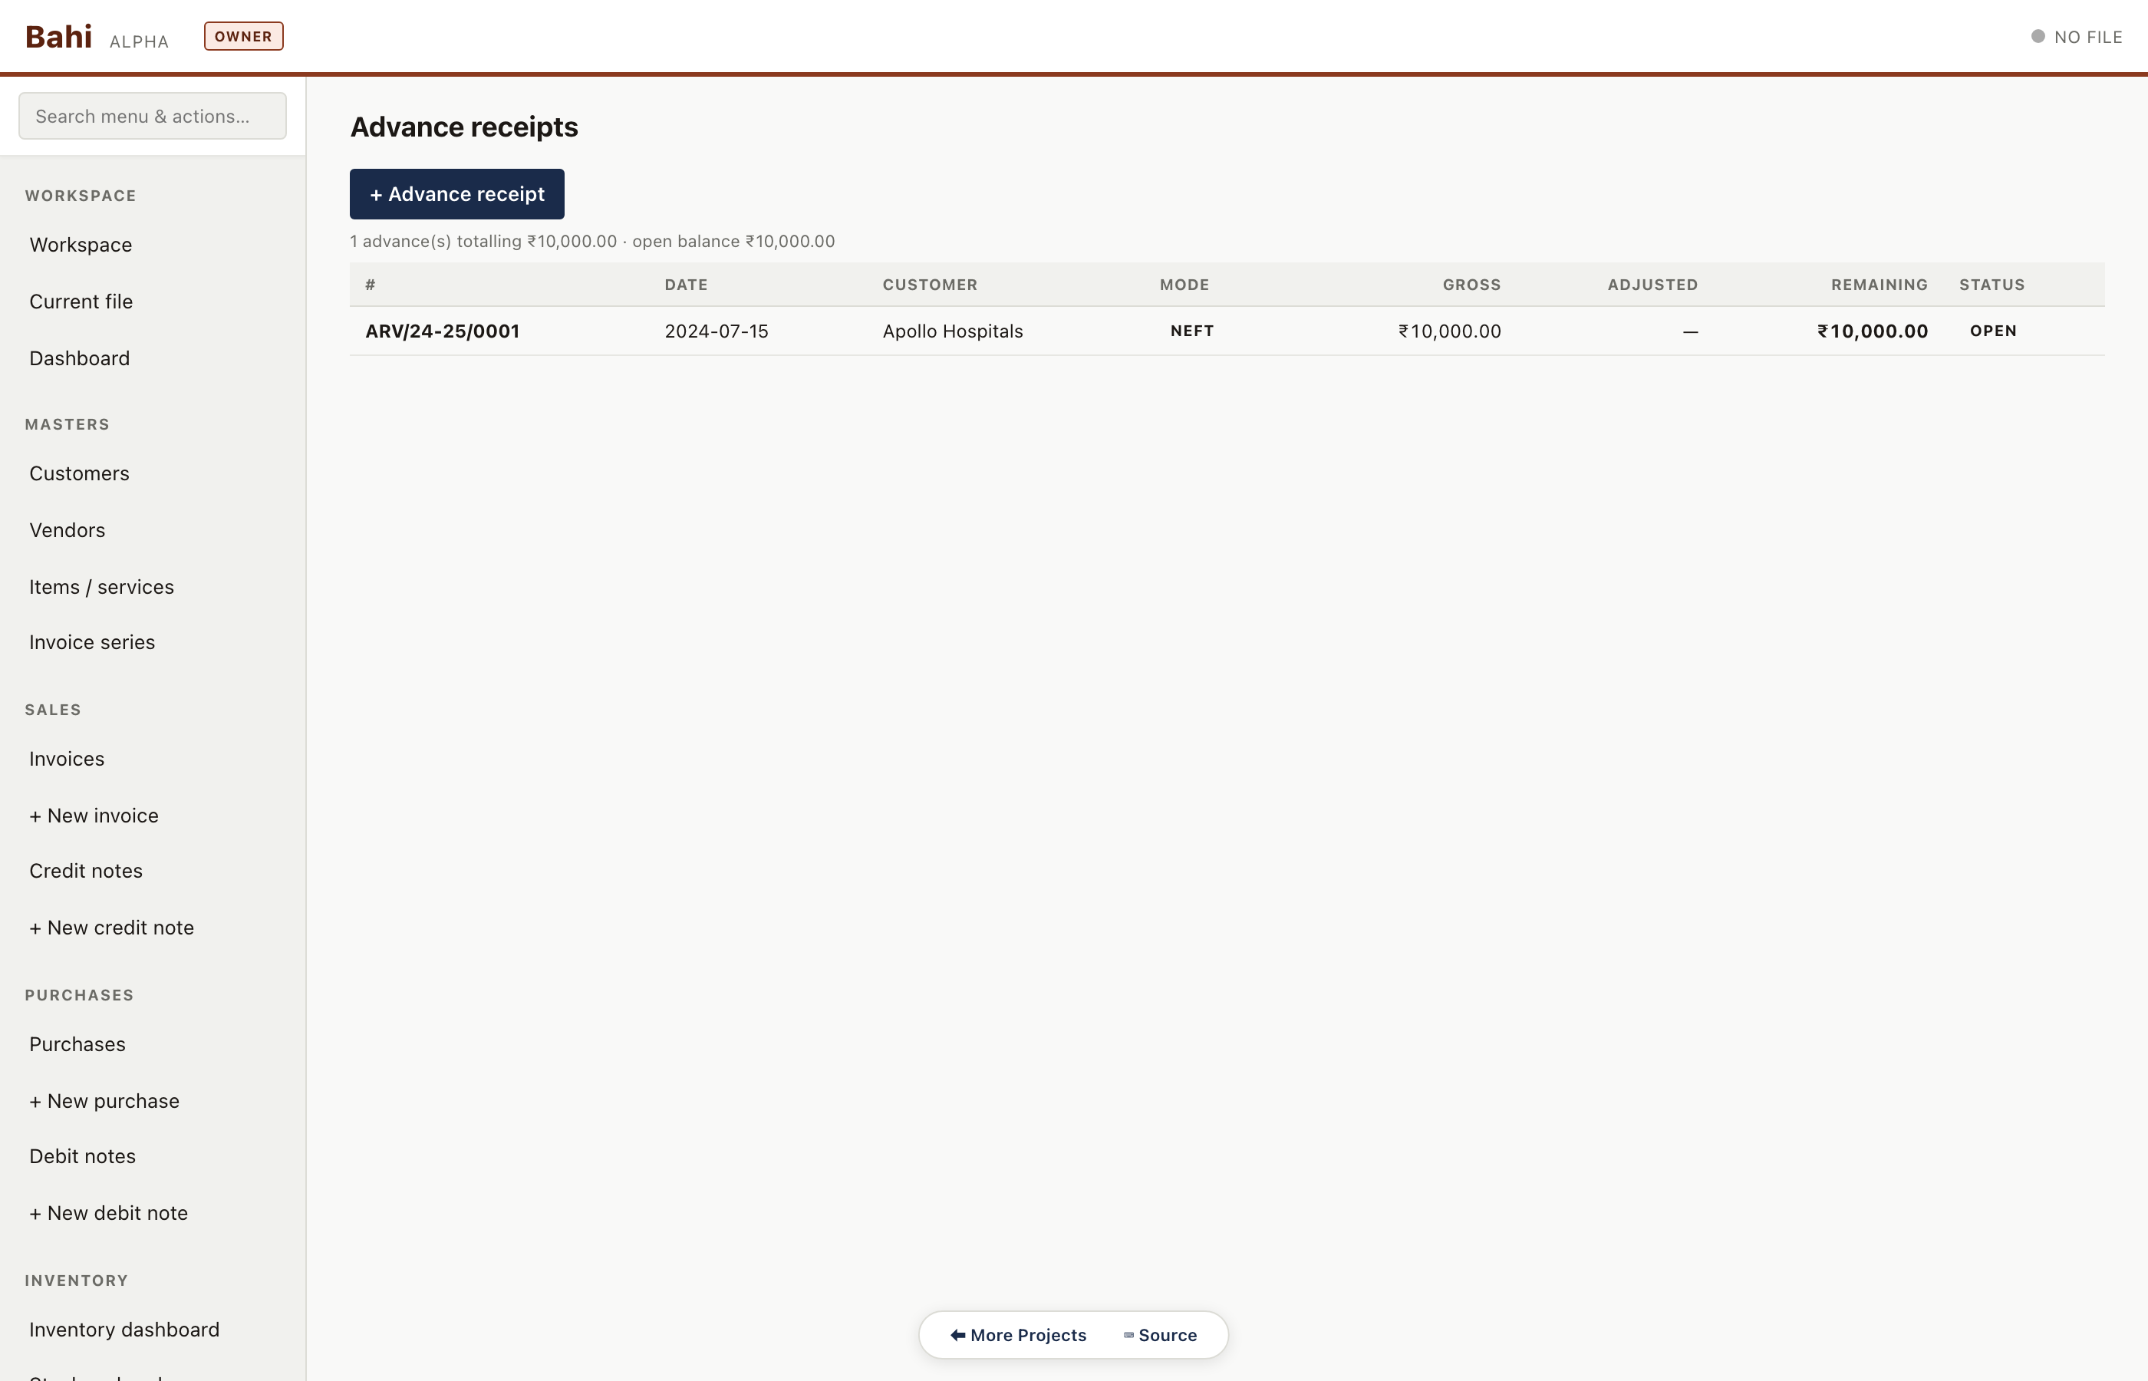Image resolution: width=2148 pixels, height=1381 pixels.
Task: Navigate to Customers master
Action: pyautogui.click(x=79, y=473)
